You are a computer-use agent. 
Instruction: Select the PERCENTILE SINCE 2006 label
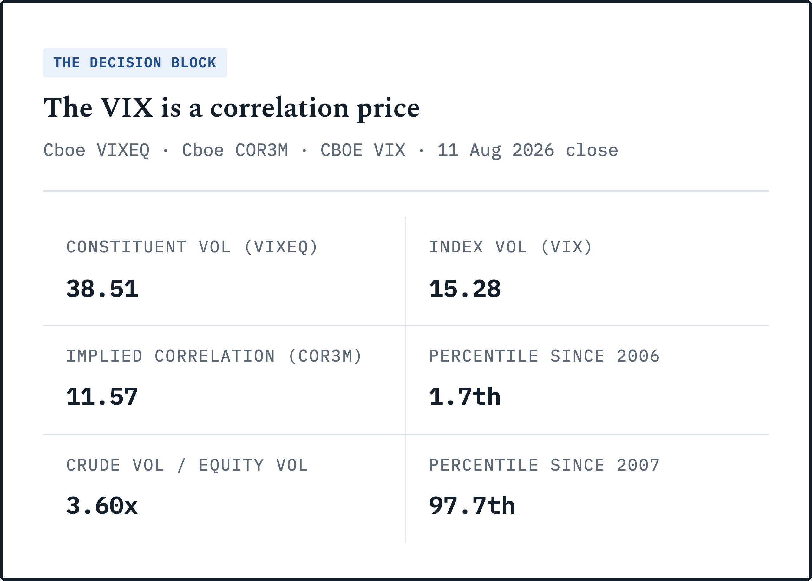[544, 356]
